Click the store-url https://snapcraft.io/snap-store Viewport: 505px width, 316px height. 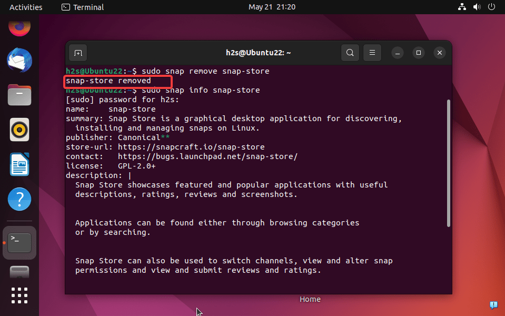[191, 147]
